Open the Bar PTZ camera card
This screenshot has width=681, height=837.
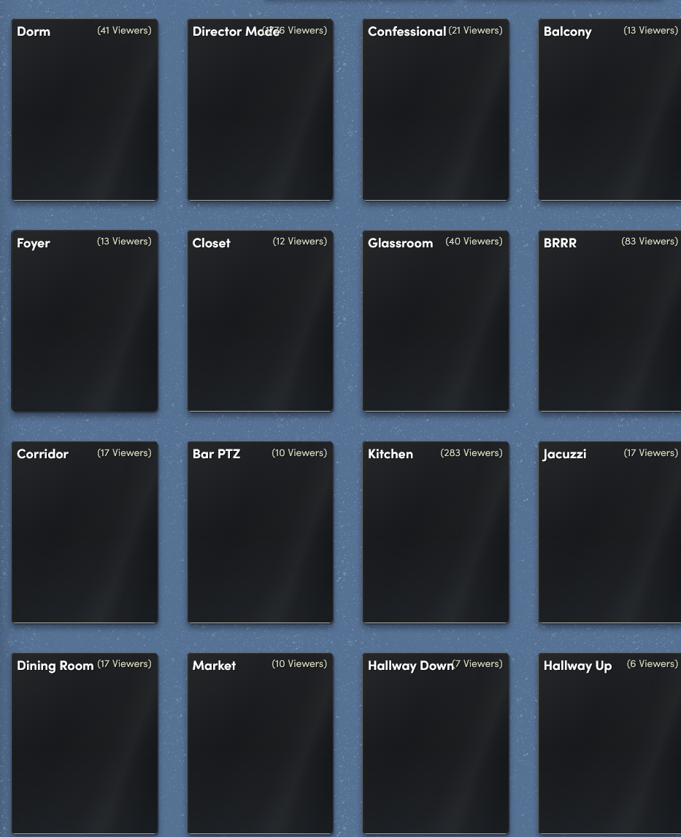(260, 532)
